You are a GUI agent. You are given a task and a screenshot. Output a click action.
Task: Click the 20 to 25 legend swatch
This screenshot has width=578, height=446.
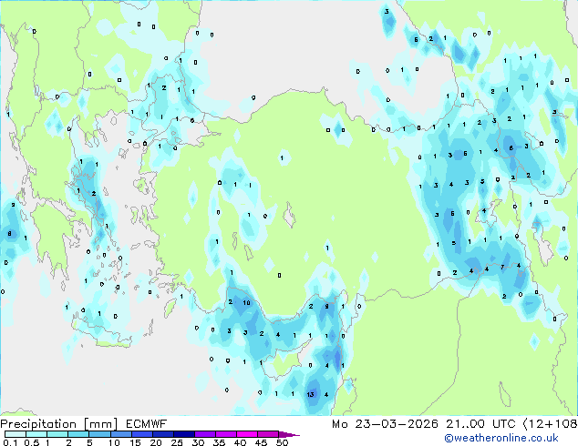pyautogui.click(x=162, y=434)
